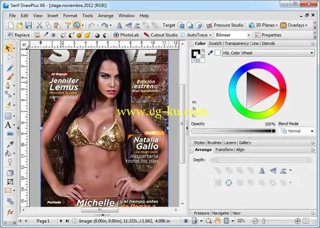Click the Copy icon in toolbar
This screenshot has height=228, width=320.
[x=48, y=26]
